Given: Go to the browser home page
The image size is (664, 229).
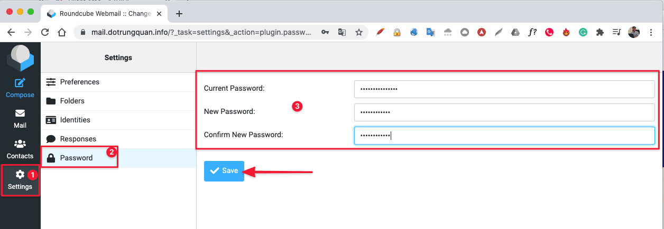Looking at the screenshot, I should click(62, 32).
